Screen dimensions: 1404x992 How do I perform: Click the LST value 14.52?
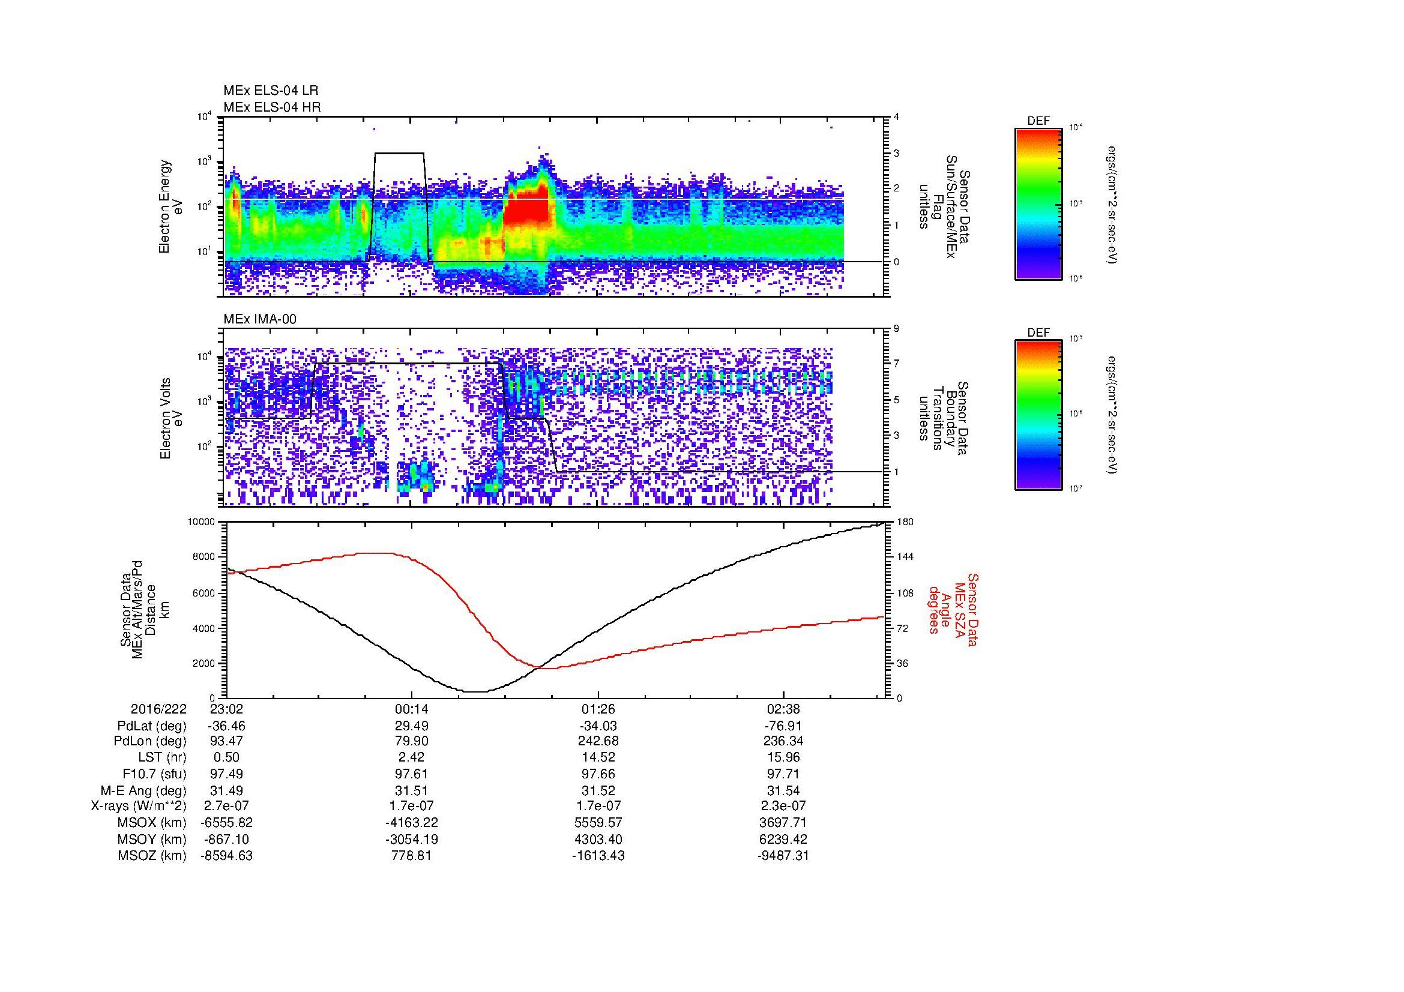point(598,758)
